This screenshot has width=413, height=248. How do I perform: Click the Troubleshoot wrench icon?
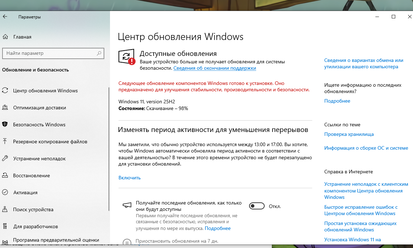(5, 158)
